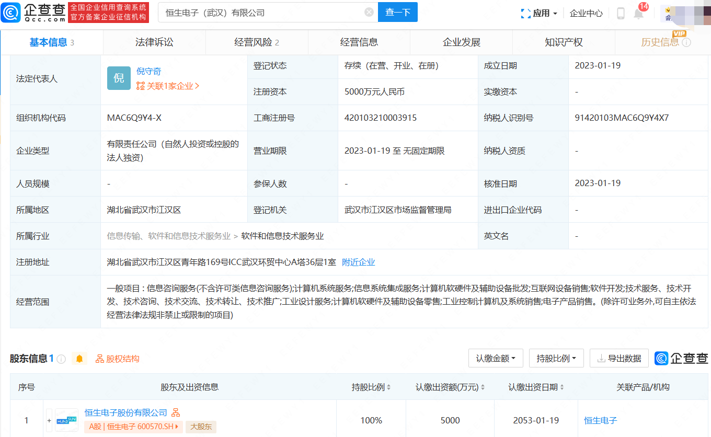Click the orange bell alert icon by 股东信息
This screenshot has height=437, width=711.
pos(79,359)
